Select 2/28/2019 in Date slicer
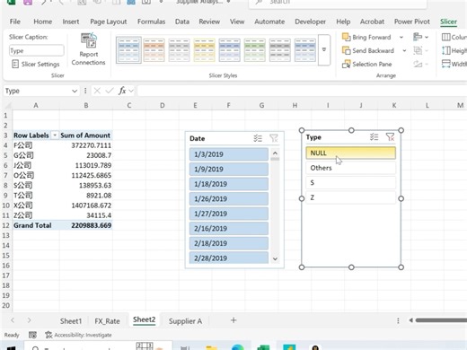Screen dimensions: 467x350 (x=229, y=258)
